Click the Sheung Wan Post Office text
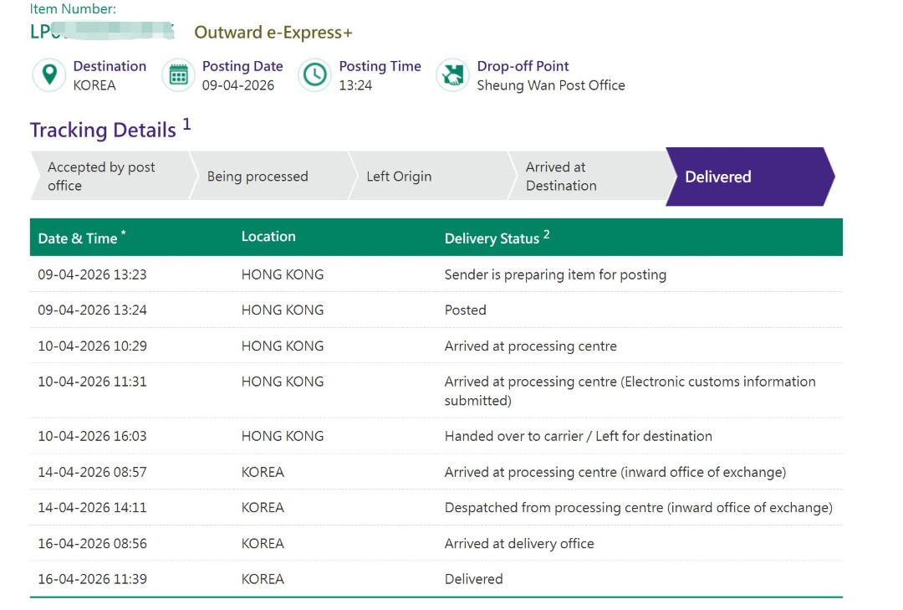 coord(550,85)
